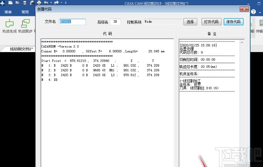Expand the undo history dropdown arrow

click(51, 2)
